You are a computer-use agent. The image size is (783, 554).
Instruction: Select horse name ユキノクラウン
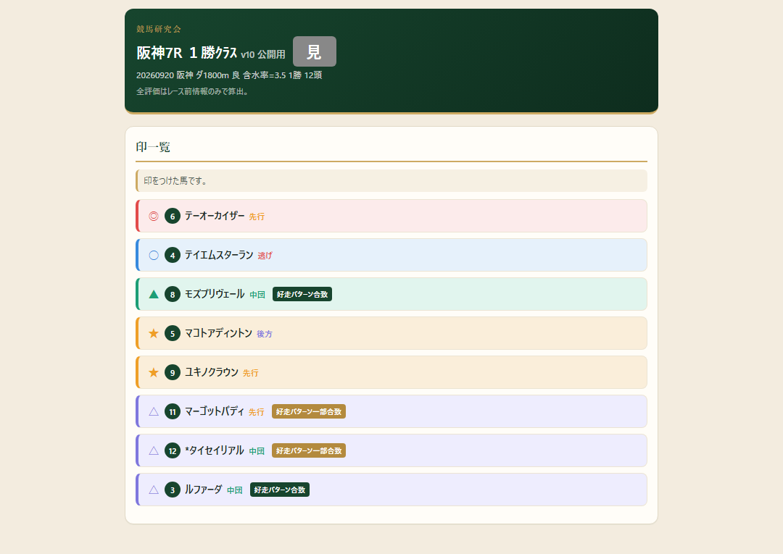tap(212, 372)
